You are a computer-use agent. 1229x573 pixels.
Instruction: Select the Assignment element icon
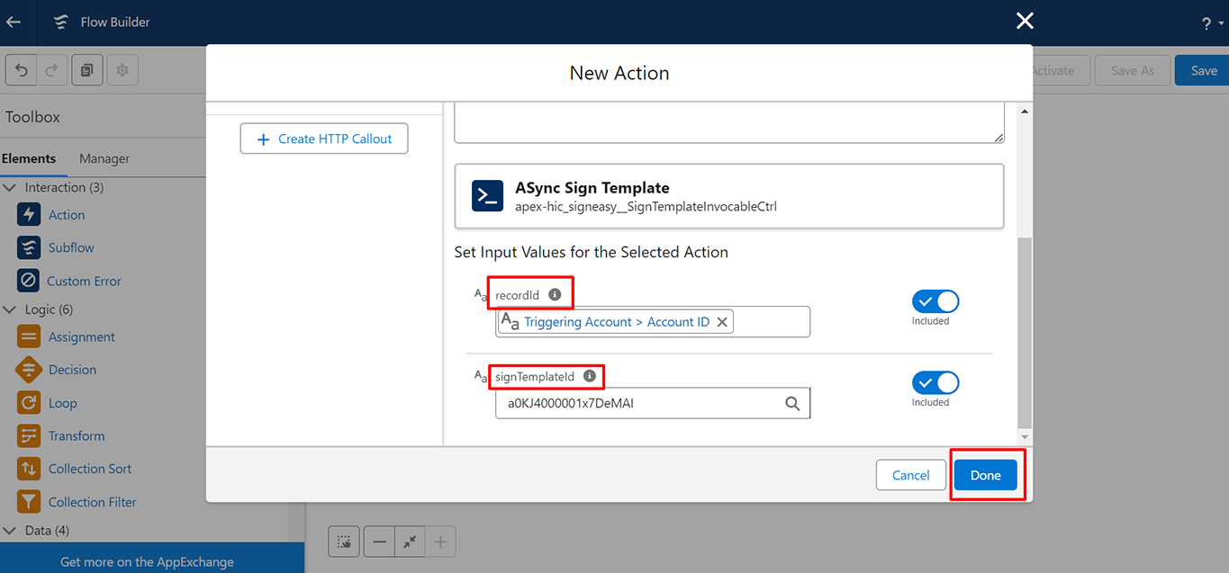[29, 337]
